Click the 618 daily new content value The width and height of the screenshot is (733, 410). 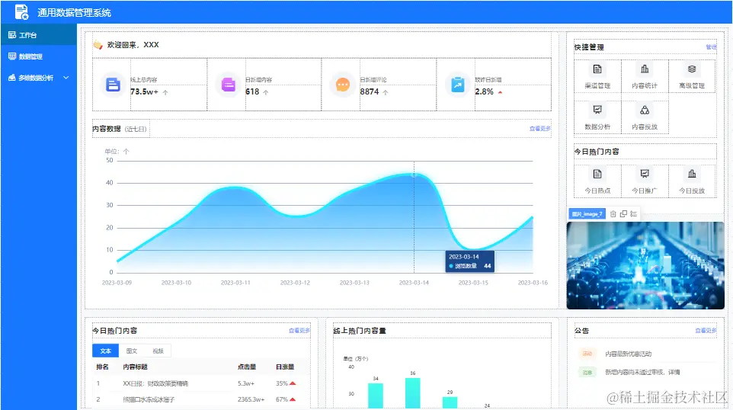[x=252, y=91]
